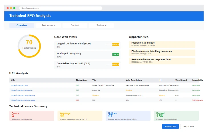
Task: Click the URL column header
Action: tap(13, 80)
